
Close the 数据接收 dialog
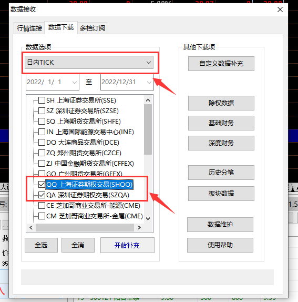pos(280,9)
